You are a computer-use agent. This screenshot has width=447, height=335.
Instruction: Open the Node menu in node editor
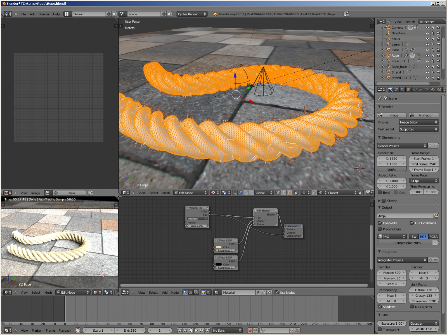click(x=175, y=293)
